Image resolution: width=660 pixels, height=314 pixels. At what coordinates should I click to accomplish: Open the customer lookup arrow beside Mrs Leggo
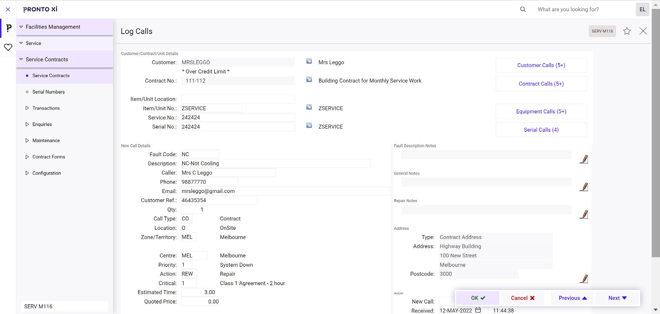pos(309,61)
